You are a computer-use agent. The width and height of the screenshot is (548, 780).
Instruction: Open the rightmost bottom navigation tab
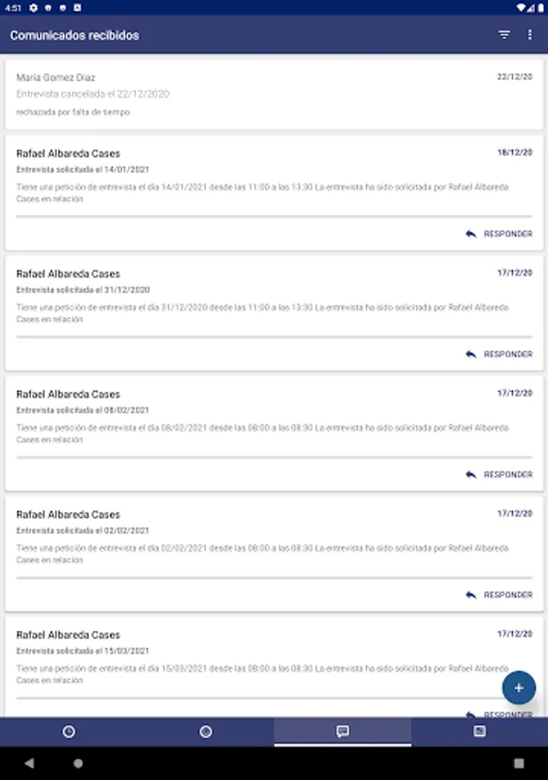click(x=479, y=731)
